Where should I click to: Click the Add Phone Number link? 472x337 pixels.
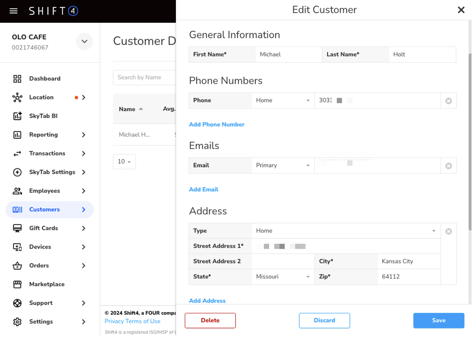tap(217, 124)
